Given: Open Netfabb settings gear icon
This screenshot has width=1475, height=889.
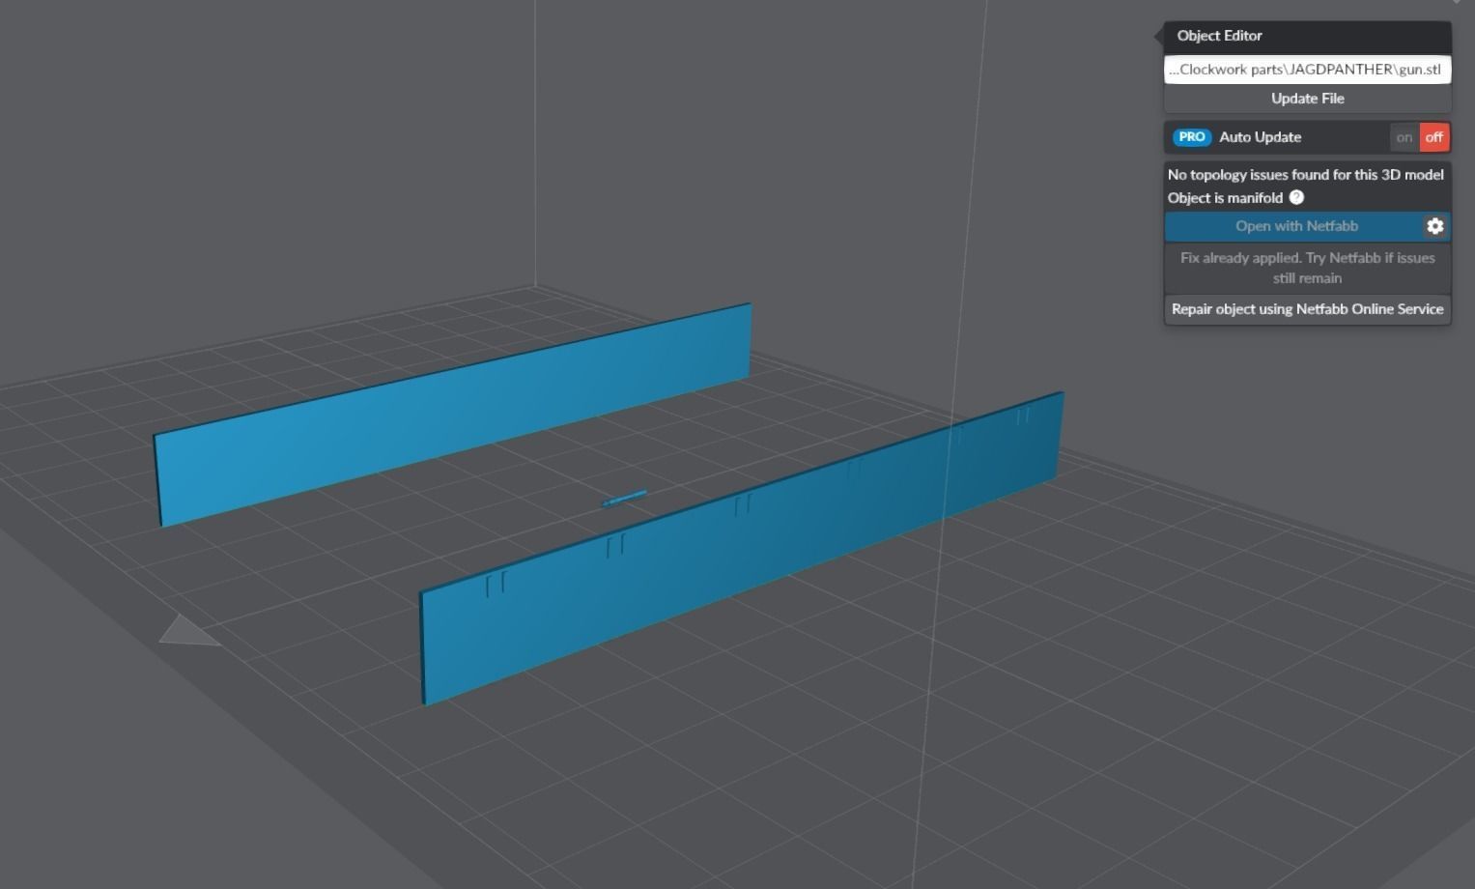Looking at the screenshot, I should coord(1434,226).
